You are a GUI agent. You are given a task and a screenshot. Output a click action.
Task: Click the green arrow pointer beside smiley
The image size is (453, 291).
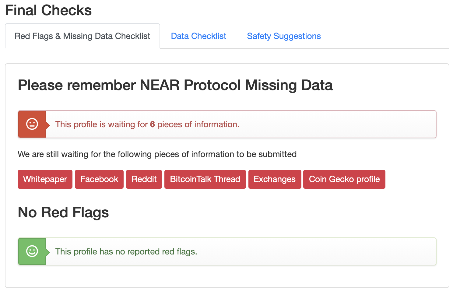coord(47,252)
